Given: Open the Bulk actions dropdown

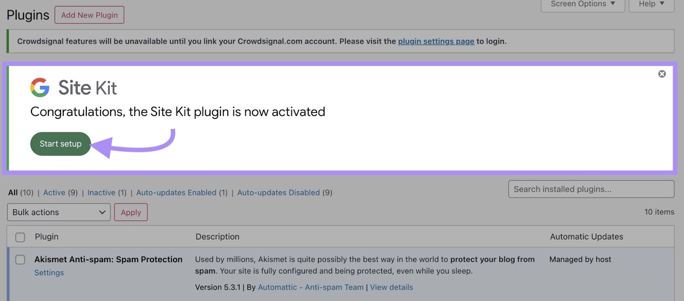Looking at the screenshot, I should click(x=59, y=212).
